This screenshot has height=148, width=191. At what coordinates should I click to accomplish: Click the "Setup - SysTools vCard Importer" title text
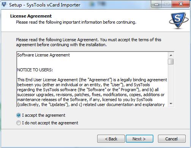[x=45, y=5]
